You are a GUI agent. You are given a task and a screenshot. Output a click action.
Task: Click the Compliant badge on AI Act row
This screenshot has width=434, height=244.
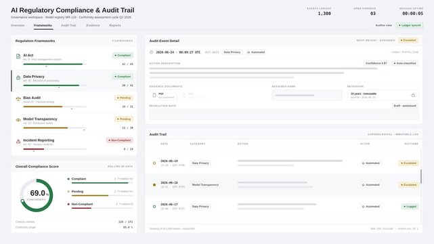[x=123, y=56]
